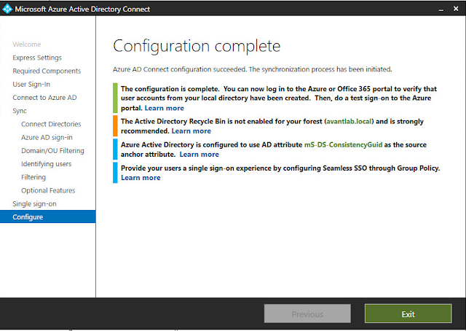Select the Welcome step in sidebar
Viewport: 466px width, 331px height.
point(27,44)
